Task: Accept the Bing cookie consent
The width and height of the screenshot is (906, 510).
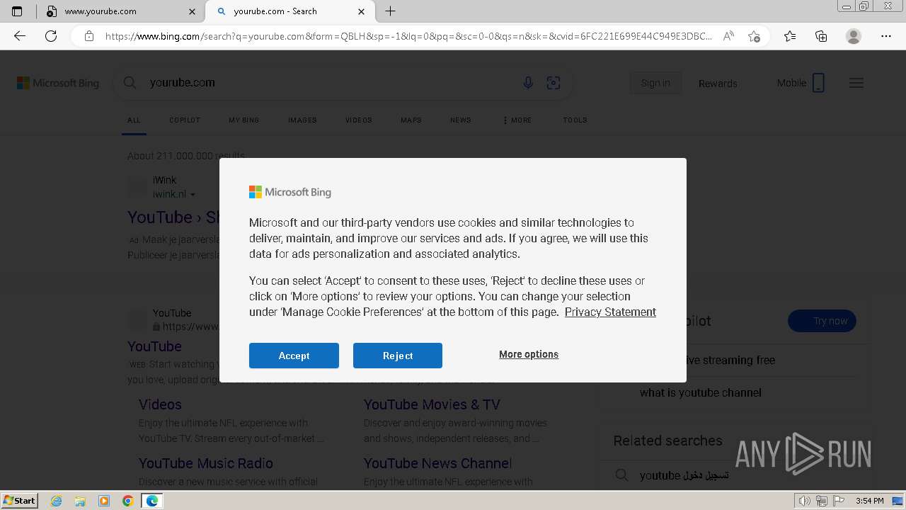Action: (294, 356)
